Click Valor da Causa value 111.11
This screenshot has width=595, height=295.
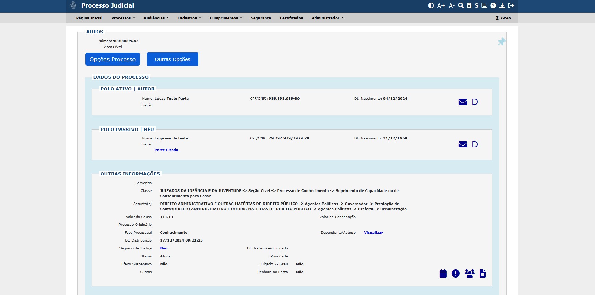[167, 217]
